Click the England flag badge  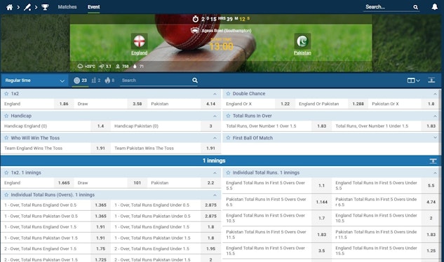point(139,41)
